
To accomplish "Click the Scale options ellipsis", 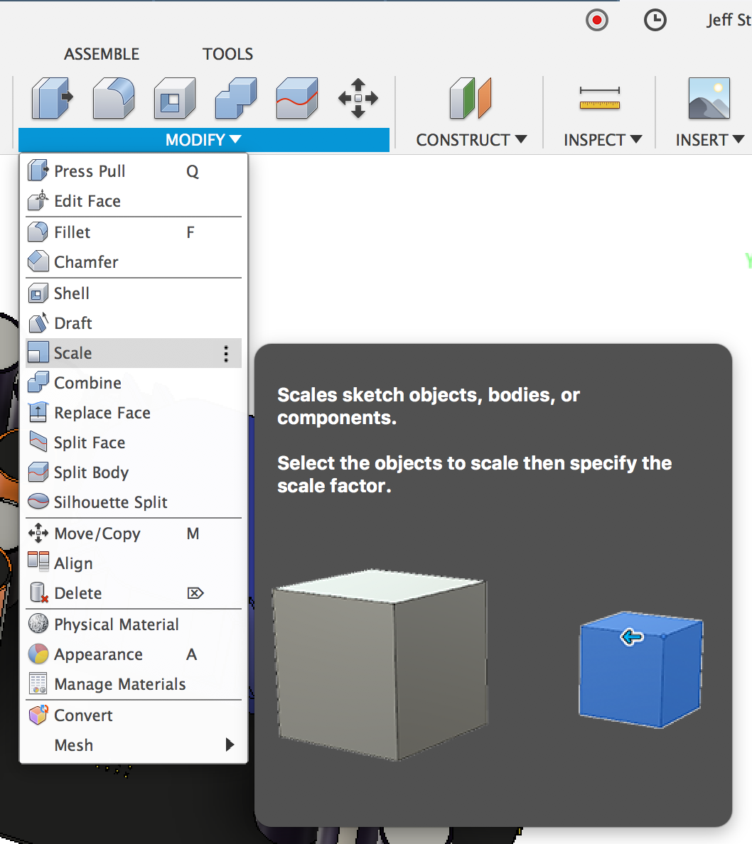I will pyautogui.click(x=226, y=353).
